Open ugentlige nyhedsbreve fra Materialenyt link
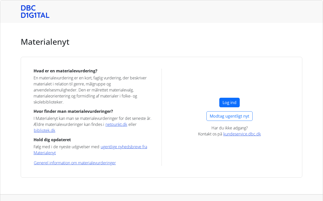 pos(124,147)
